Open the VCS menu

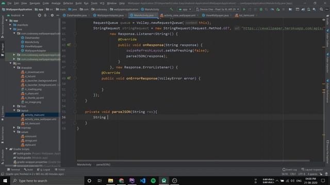102,3
